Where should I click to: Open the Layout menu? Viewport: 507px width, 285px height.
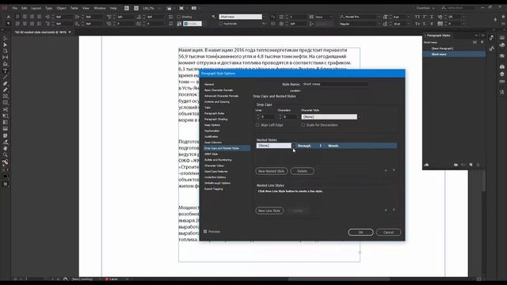tap(36, 8)
